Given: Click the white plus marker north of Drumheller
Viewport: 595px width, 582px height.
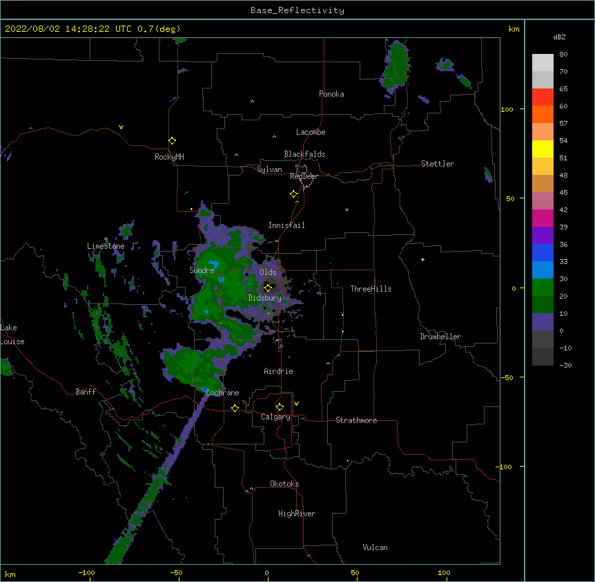Looking at the screenshot, I should [x=422, y=259].
